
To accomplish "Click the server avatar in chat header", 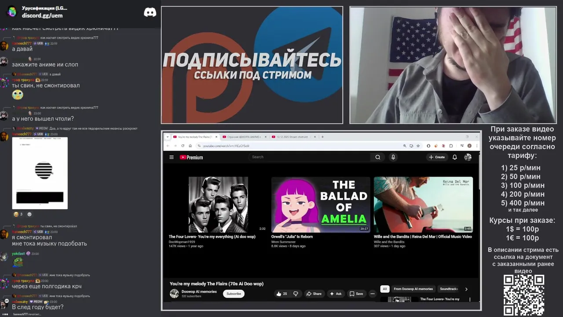I will click(x=12, y=12).
